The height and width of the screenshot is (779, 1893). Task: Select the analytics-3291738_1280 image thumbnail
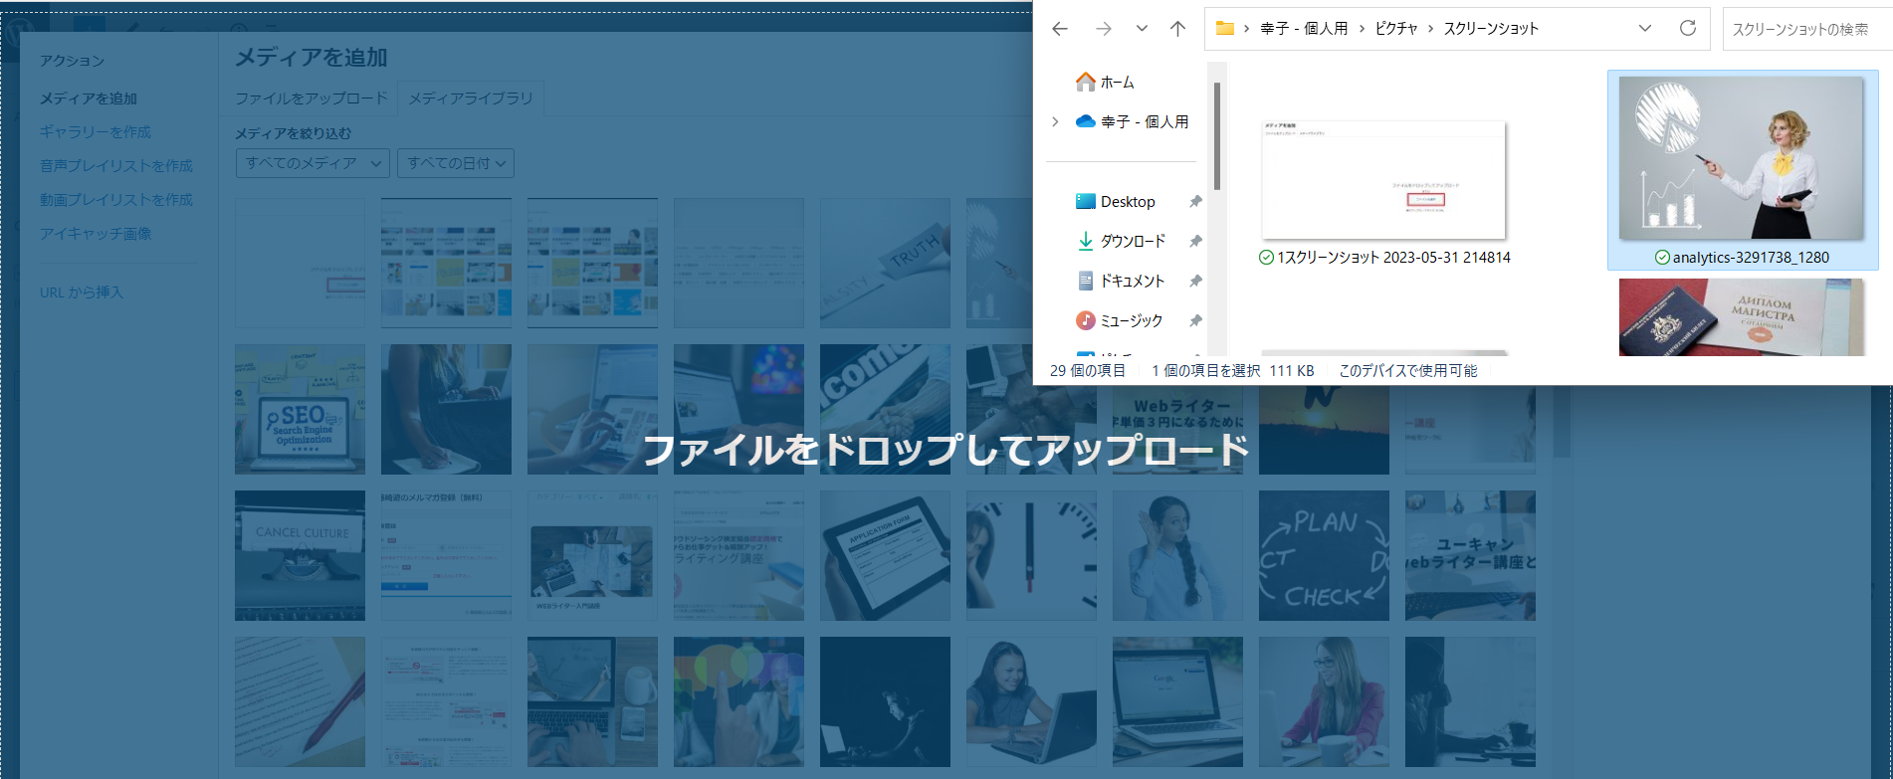[x=1741, y=158]
